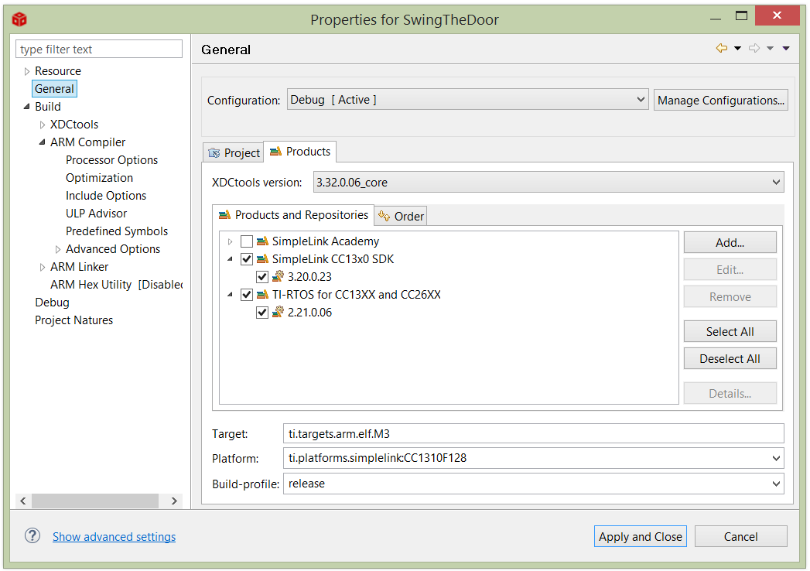The height and width of the screenshot is (571, 810).
Task: Click the back navigation arrow icon
Action: click(721, 49)
